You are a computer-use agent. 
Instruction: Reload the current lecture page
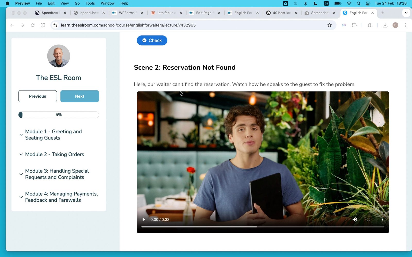[33, 25]
